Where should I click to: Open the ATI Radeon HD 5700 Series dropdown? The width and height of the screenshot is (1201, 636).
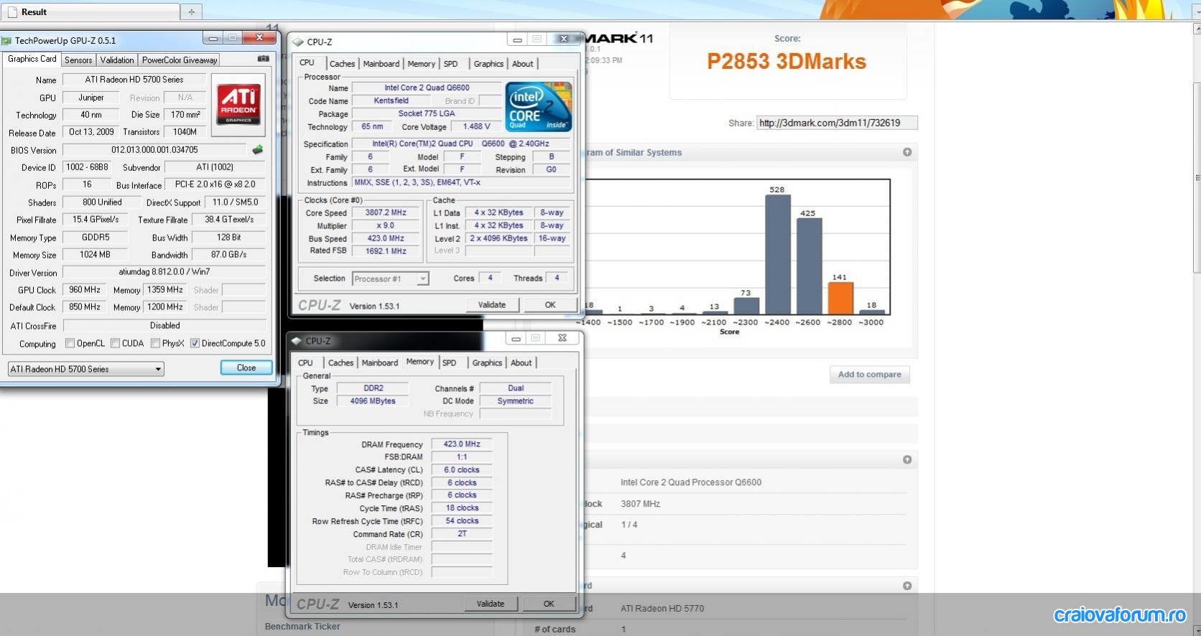[x=86, y=369]
